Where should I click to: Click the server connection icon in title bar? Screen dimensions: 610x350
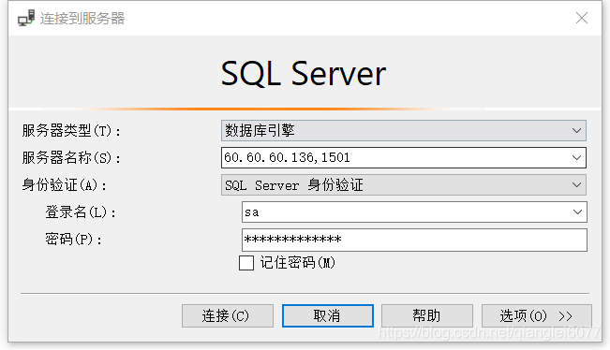click(x=26, y=19)
